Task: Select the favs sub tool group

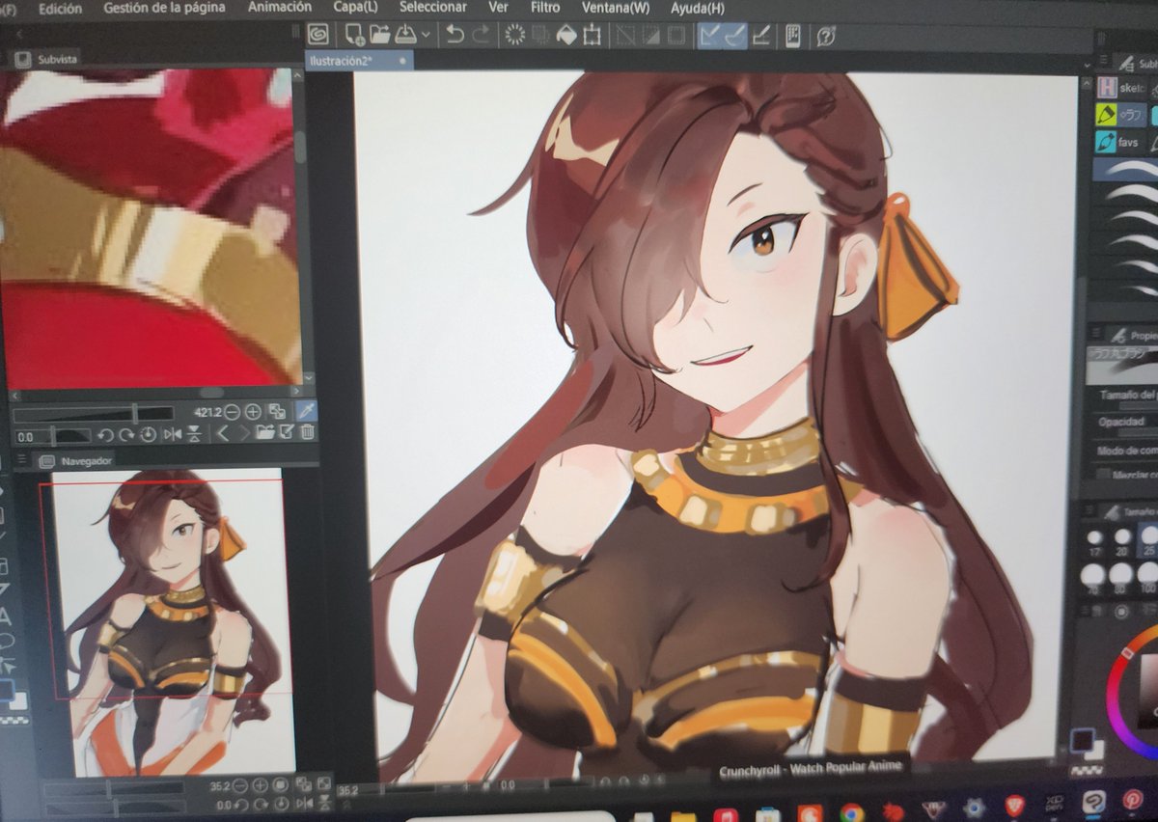Action: pyautogui.click(x=1119, y=142)
